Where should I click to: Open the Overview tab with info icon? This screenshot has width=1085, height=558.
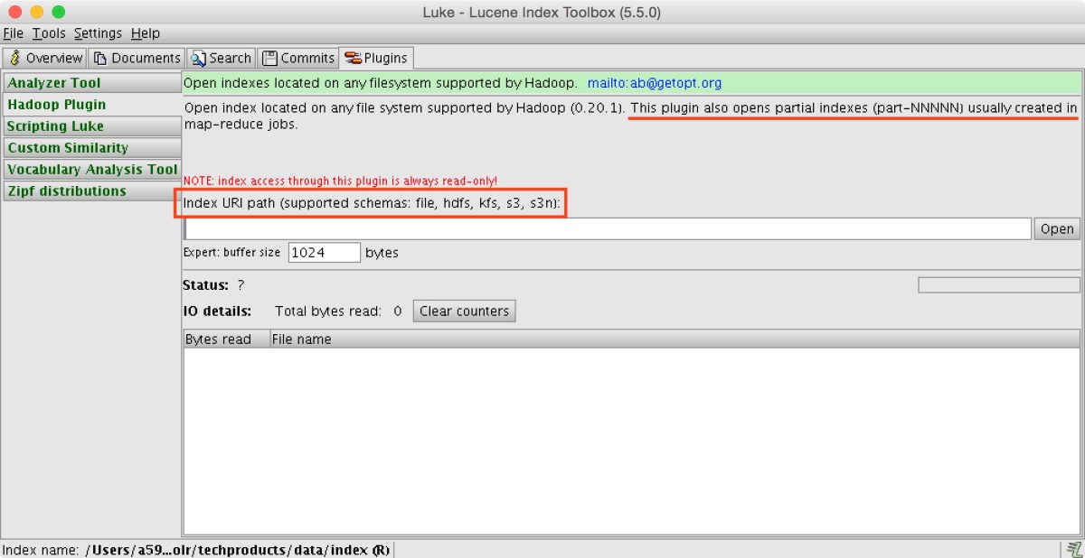coord(14,58)
